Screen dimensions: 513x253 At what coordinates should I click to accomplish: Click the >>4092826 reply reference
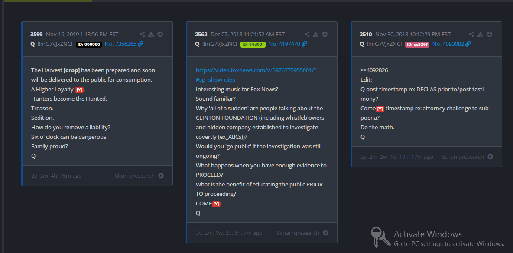click(374, 70)
